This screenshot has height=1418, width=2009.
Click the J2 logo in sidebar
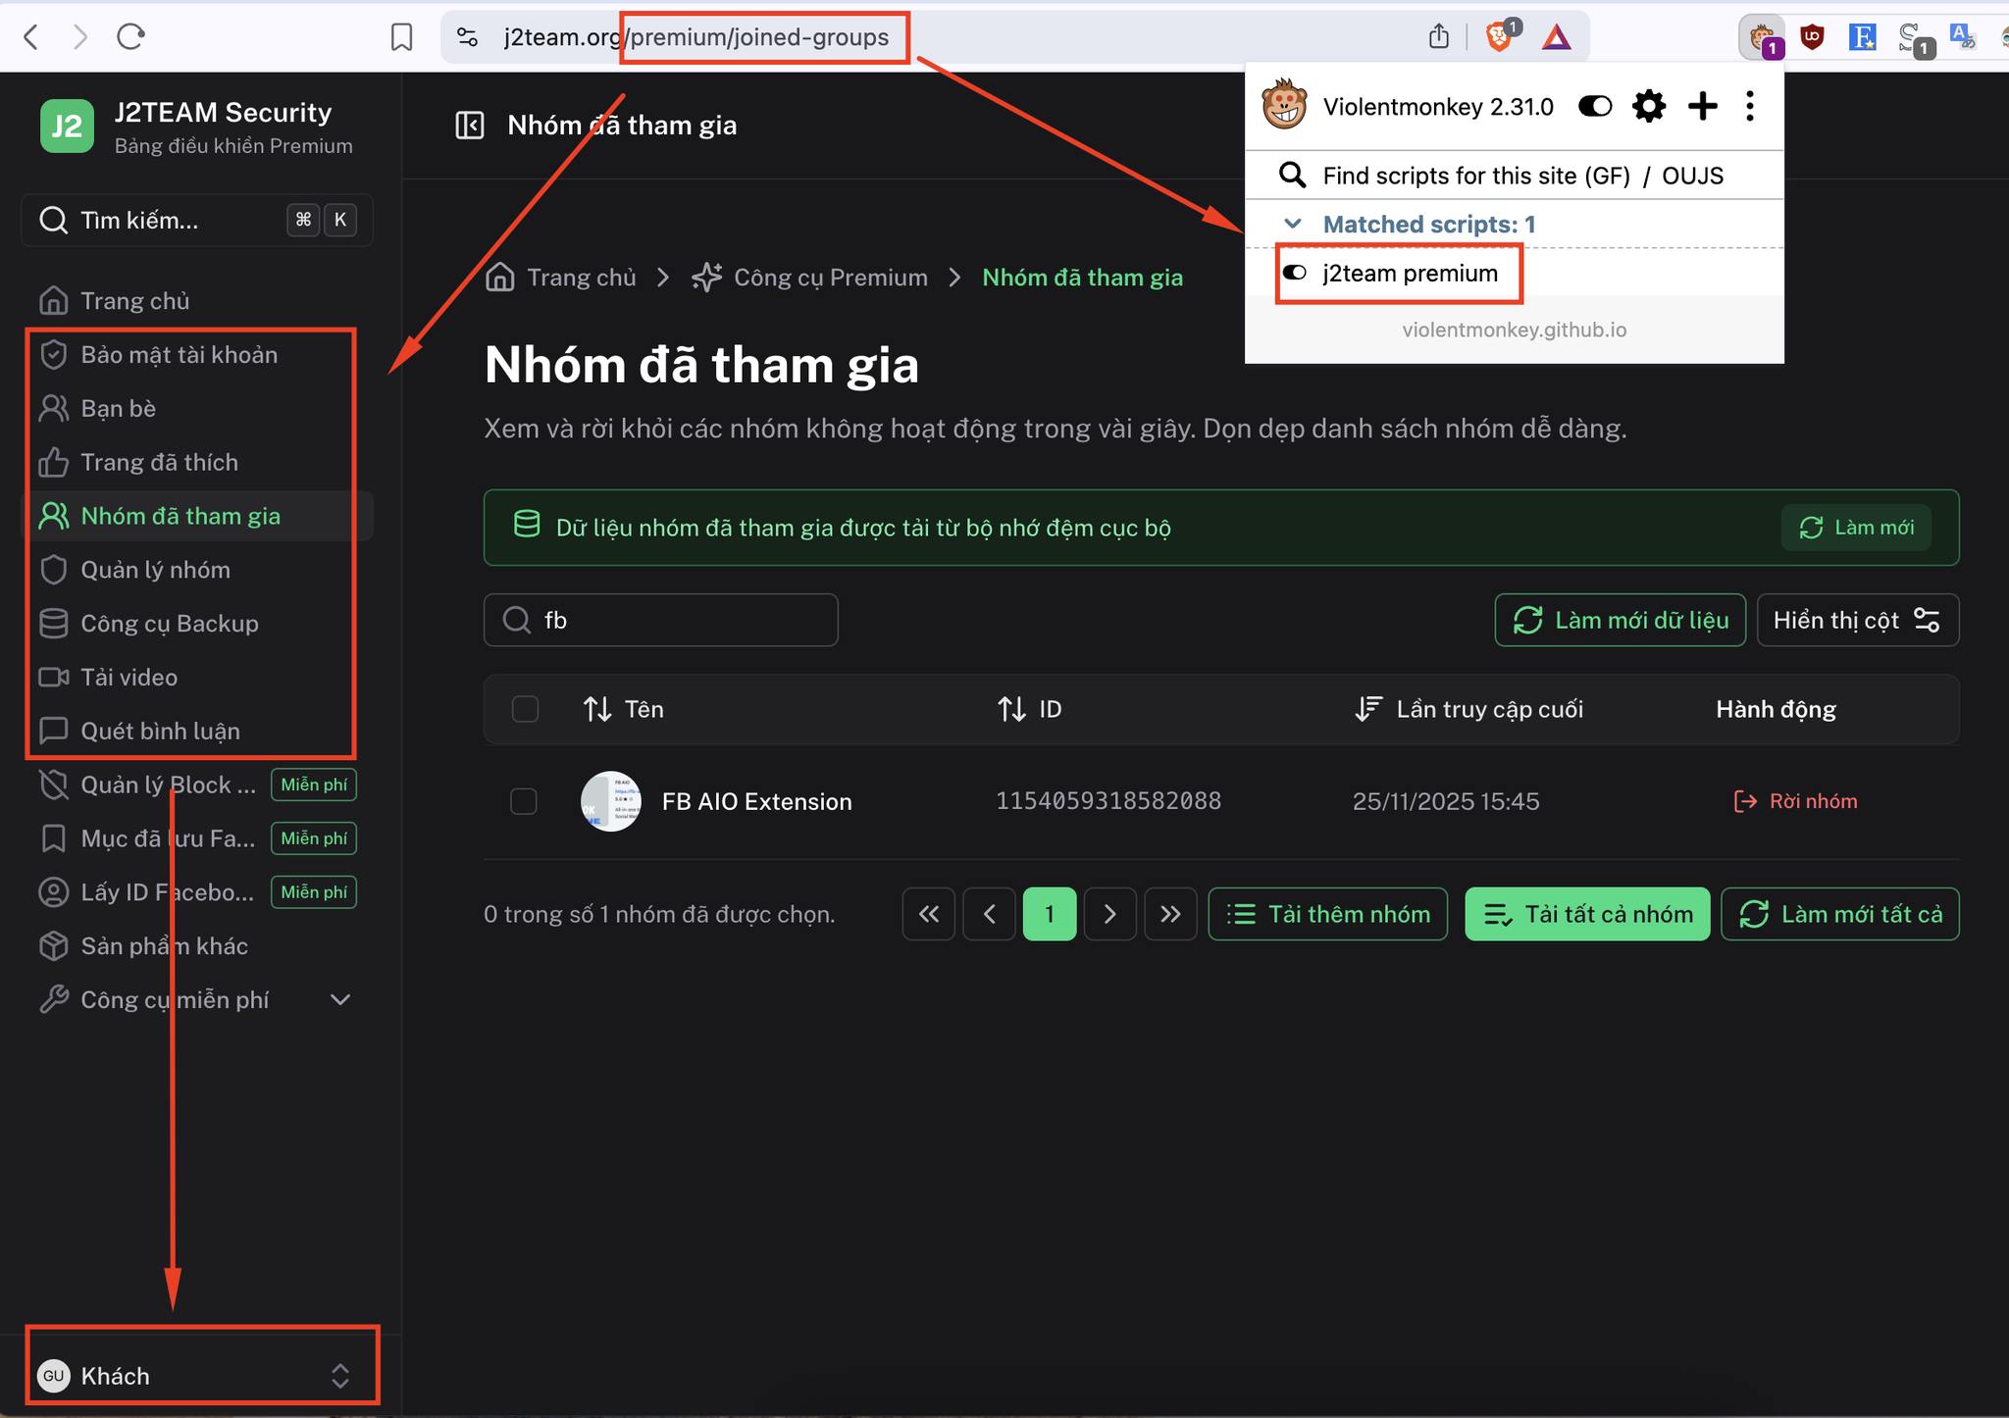[67, 126]
